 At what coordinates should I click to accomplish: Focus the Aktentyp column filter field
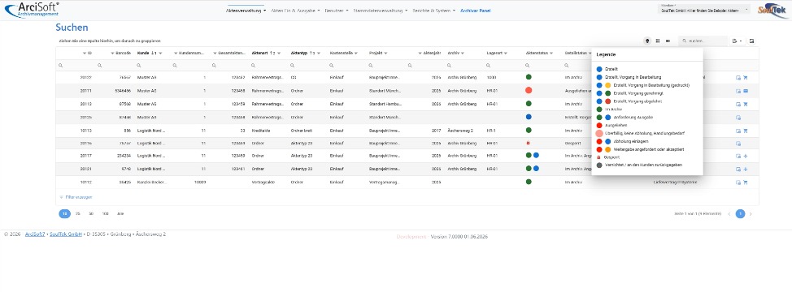tap(307, 66)
